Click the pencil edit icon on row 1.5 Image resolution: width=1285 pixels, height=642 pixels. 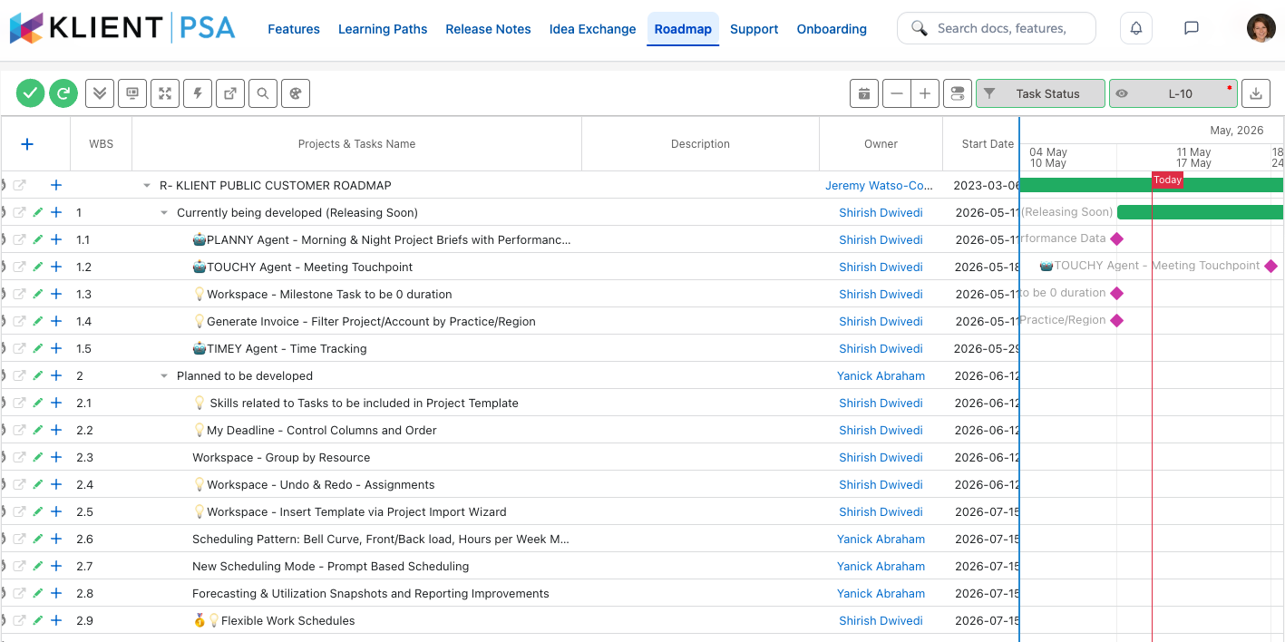pos(37,348)
